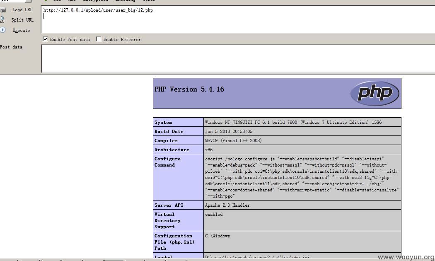Click the 'Architecture' row label
This screenshot has width=435, height=261.
tap(172, 150)
